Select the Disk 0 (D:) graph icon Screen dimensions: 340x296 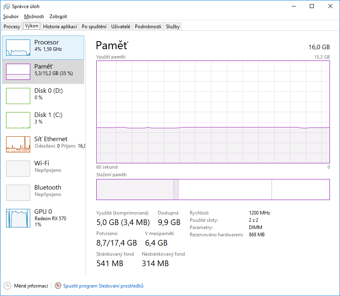pyautogui.click(x=18, y=96)
